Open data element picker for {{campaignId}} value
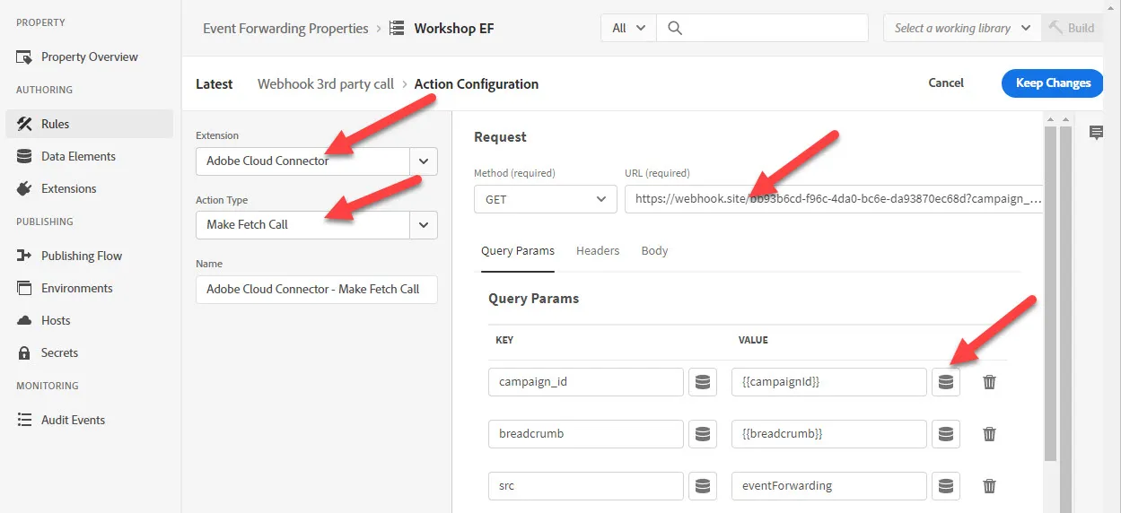 pyautogui.click(x=945, y=382)
